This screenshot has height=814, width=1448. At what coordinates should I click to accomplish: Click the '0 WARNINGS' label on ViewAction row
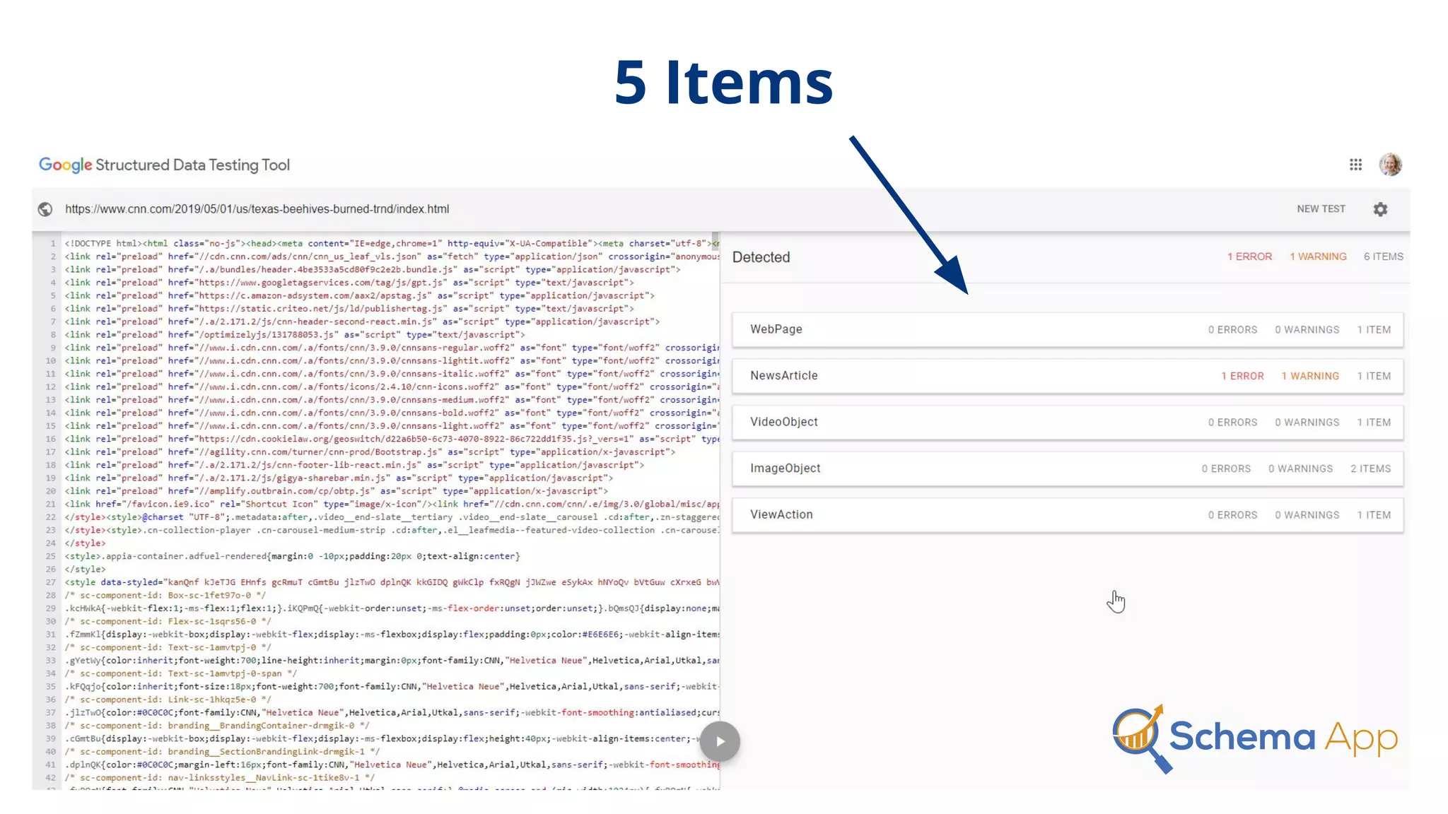(1307, 515)
